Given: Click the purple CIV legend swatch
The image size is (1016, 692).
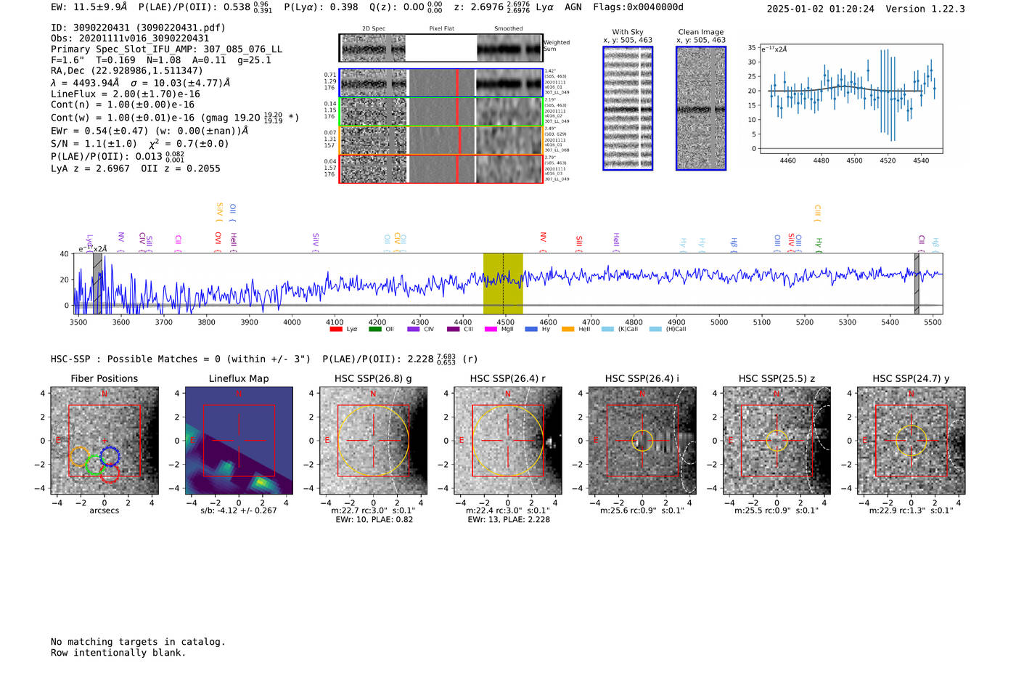Looking at the screenshot, I should 414,329.
